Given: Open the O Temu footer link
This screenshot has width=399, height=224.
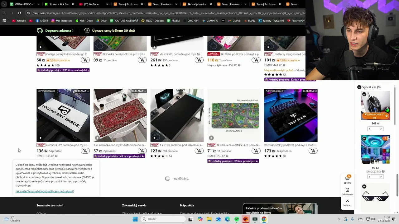Looking at the screenshot, I should 41,213.
